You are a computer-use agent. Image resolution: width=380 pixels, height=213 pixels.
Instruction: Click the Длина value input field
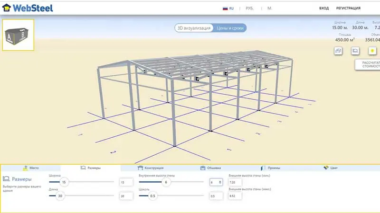126,196
